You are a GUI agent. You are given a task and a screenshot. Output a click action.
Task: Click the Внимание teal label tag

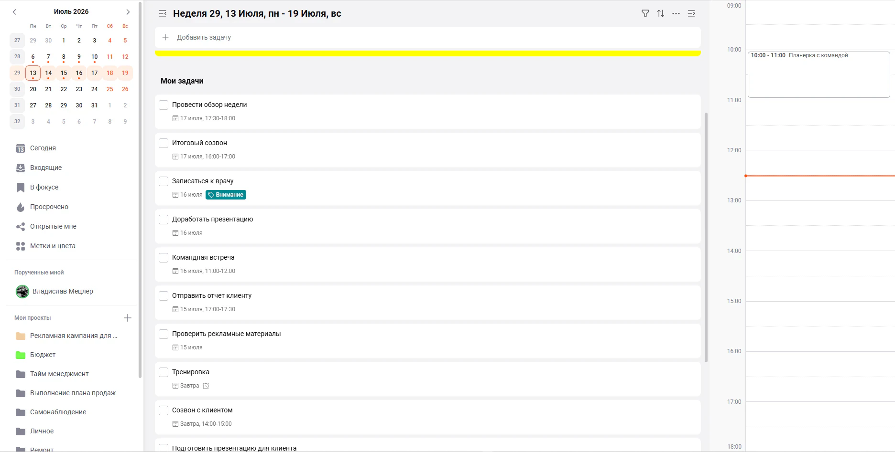click(226, 195)
